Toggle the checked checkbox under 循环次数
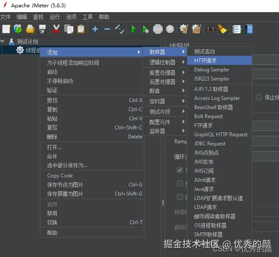The width and height of the screenshot is (279, 257). 180,170
